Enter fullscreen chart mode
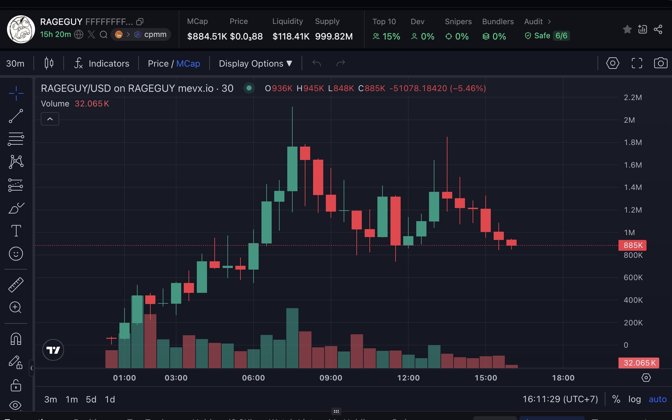Viewport: 672px width, 420px height. [x=637, y=63]
